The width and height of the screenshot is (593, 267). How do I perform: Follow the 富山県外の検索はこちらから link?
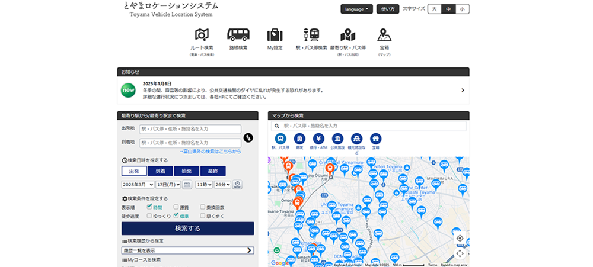[210, 152]
